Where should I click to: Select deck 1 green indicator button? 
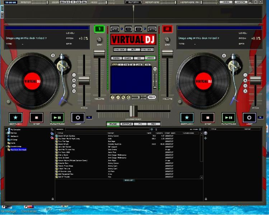99,29
